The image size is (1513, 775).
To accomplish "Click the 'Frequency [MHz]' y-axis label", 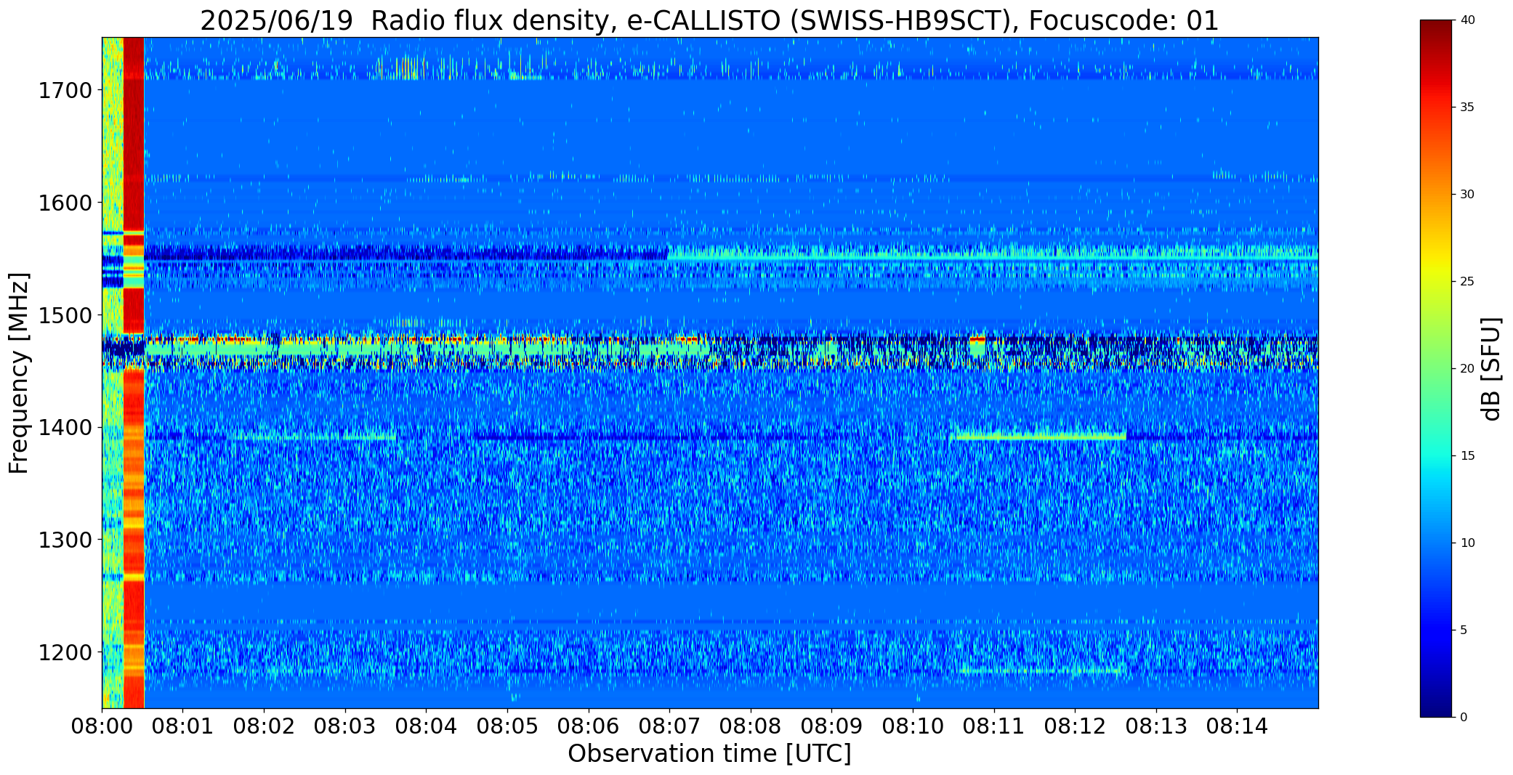I will coord(19,373).
